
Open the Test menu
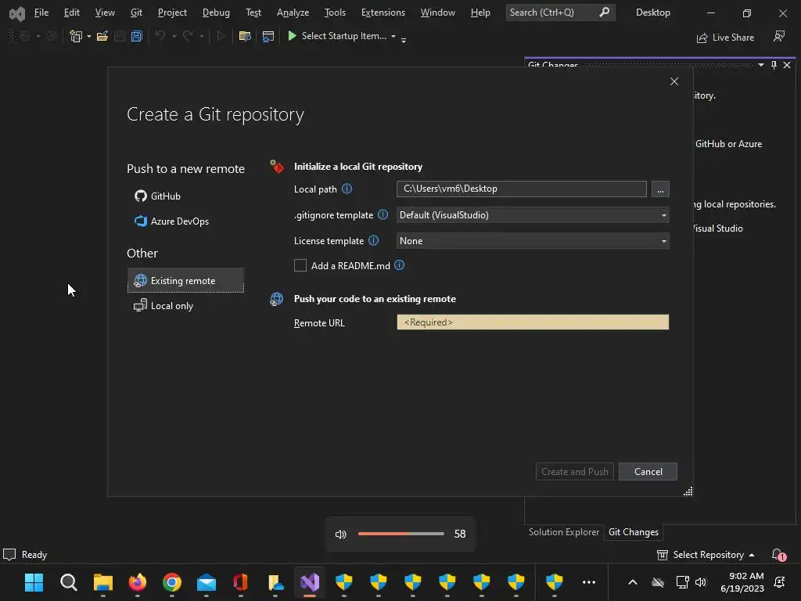click(x=253, y=13)
